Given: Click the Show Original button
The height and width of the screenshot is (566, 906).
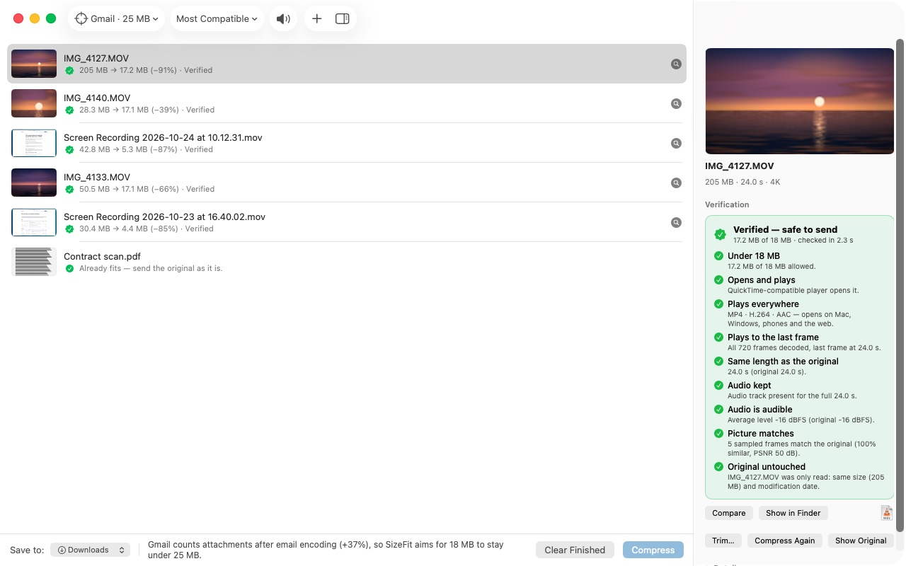Looking at the screenshot, I should coord(861,541).
